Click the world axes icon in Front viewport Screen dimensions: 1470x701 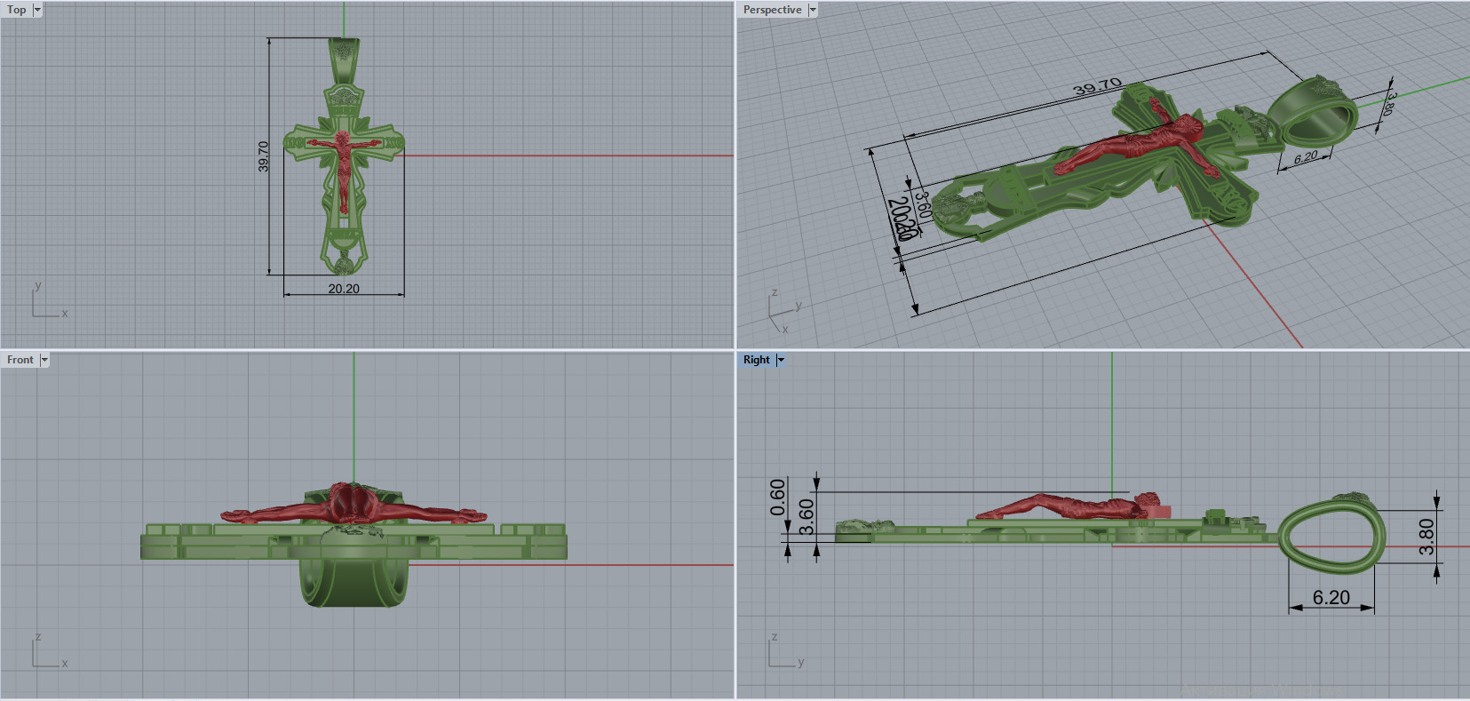pos(50,651)
